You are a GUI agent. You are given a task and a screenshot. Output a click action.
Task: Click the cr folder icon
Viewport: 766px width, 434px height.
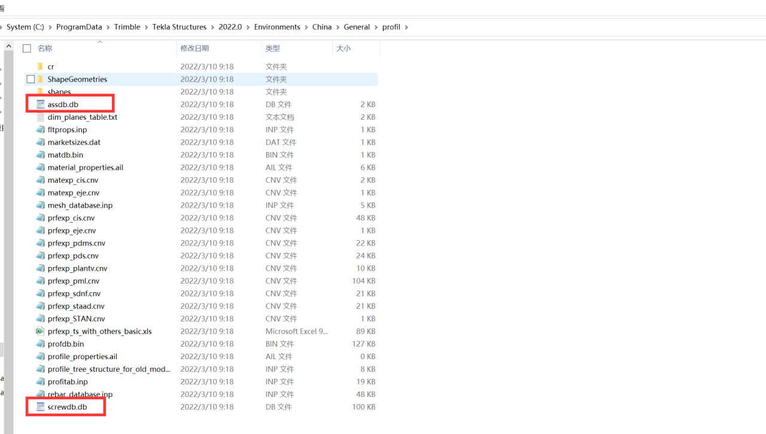click(41, 66)
